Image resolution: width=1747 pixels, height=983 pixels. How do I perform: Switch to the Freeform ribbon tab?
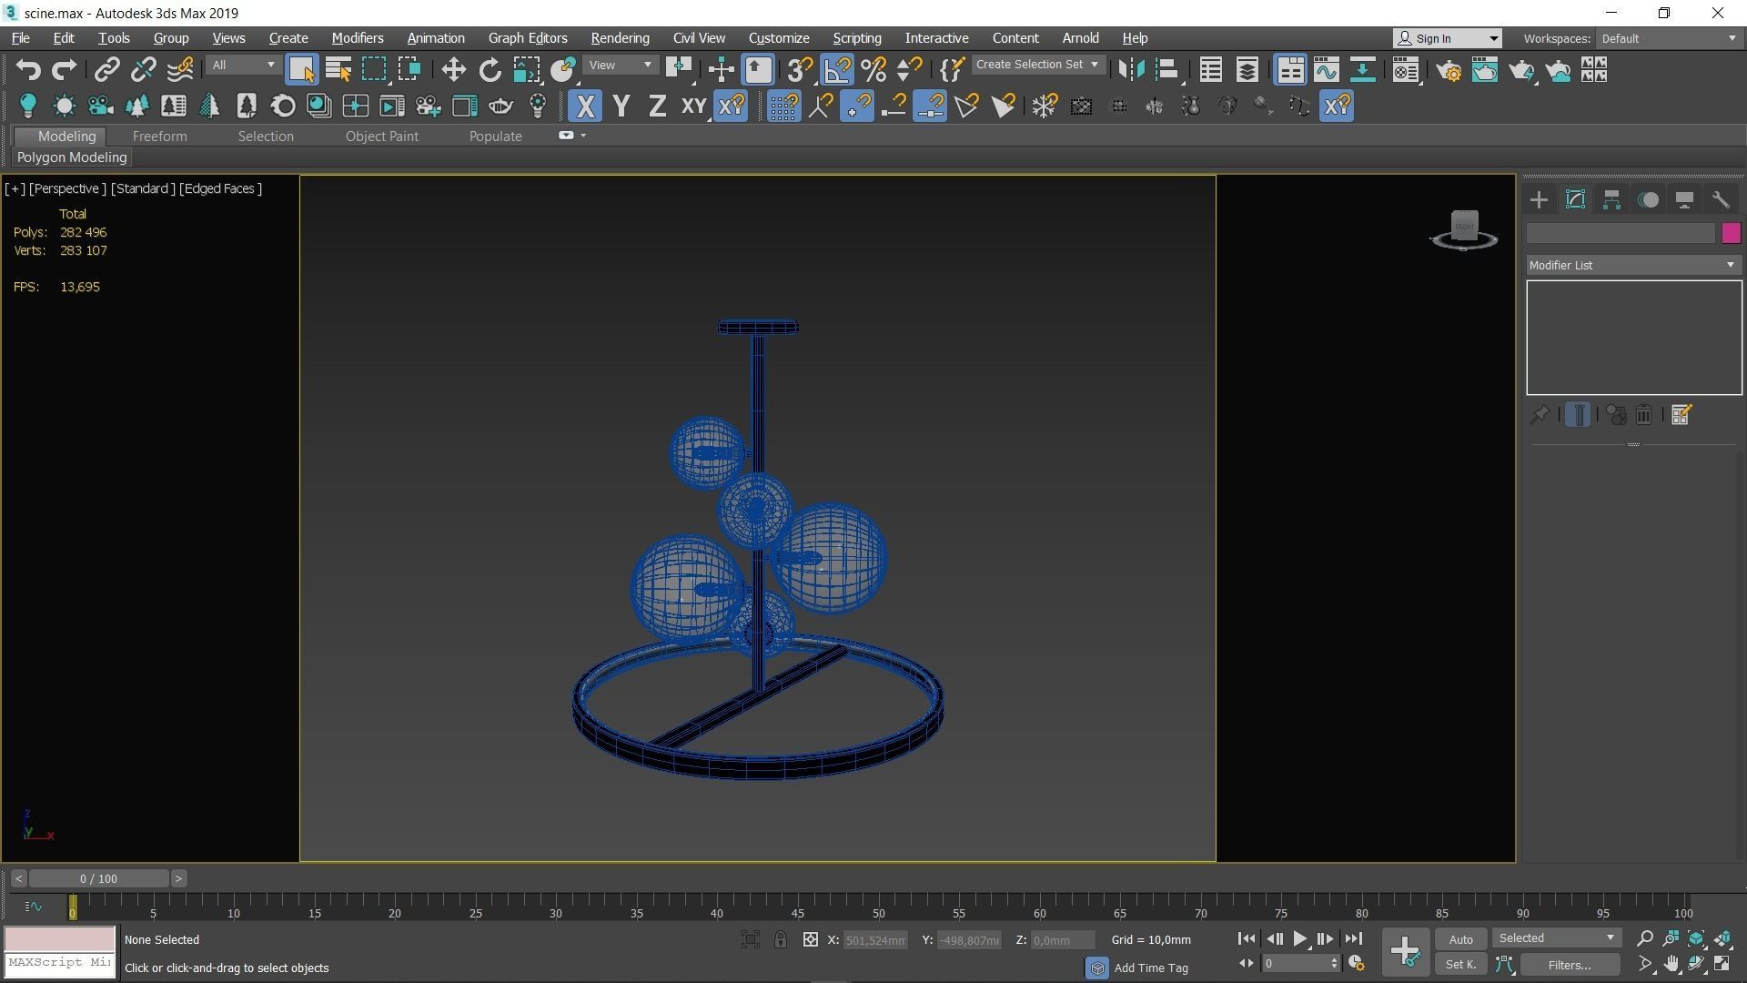point(159,137)
